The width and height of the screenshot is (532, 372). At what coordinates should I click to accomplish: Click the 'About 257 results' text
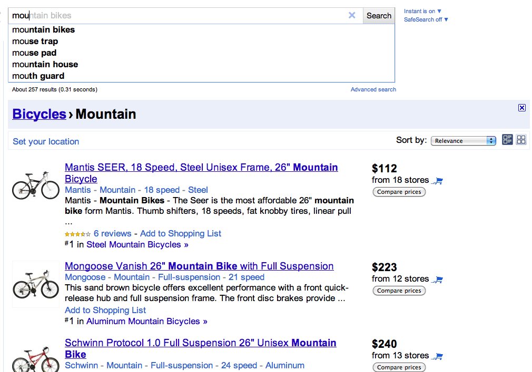click(x=55, y=89)
